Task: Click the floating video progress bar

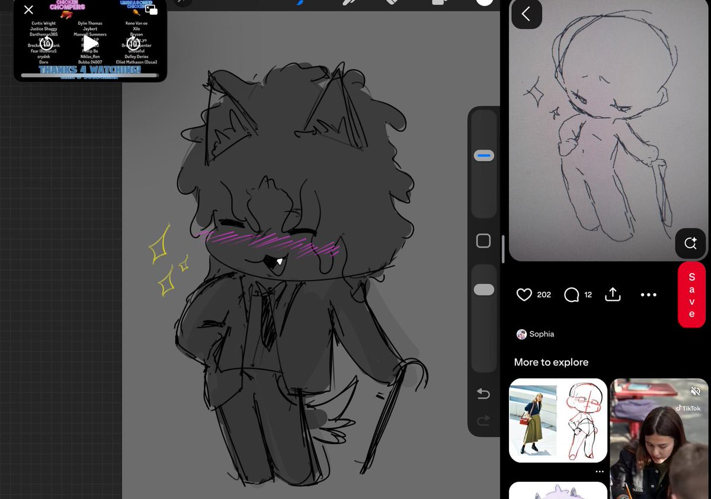Action: point(89,76)
